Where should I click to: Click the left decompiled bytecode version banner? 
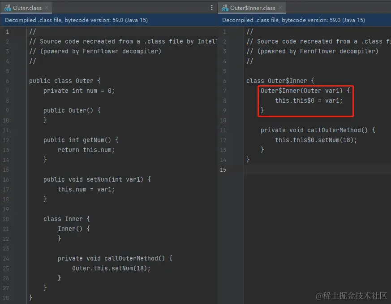coord(109,20)
